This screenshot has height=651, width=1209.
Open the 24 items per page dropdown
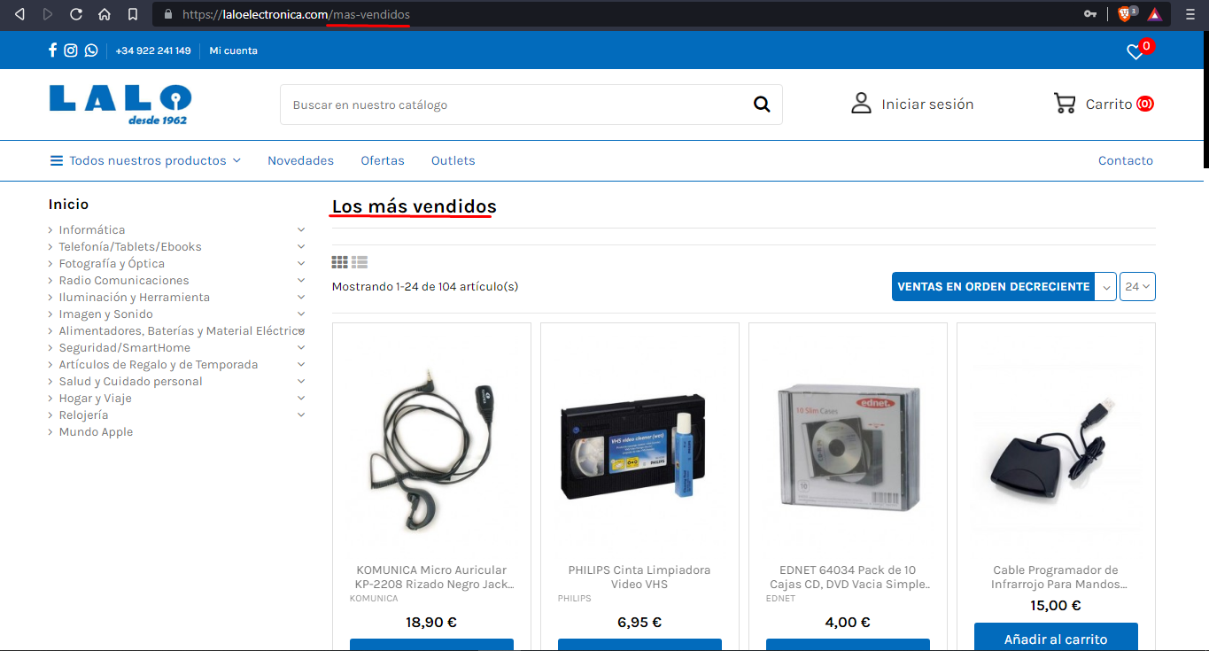click(1137, 287)
